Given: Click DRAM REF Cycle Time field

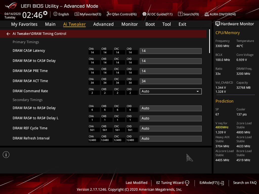Looking at the screenshot, I should pos(171,129).
